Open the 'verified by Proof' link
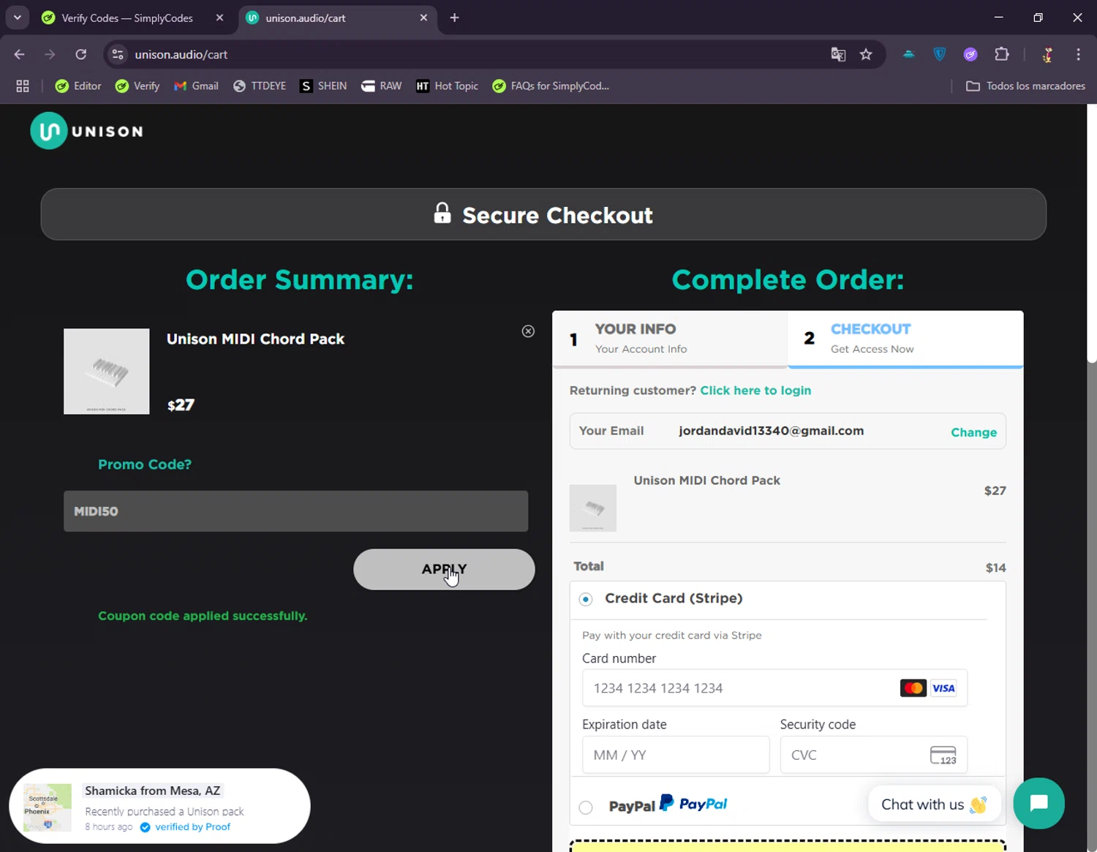Viewport: 1097px width, 852px height. coord(192,827)
